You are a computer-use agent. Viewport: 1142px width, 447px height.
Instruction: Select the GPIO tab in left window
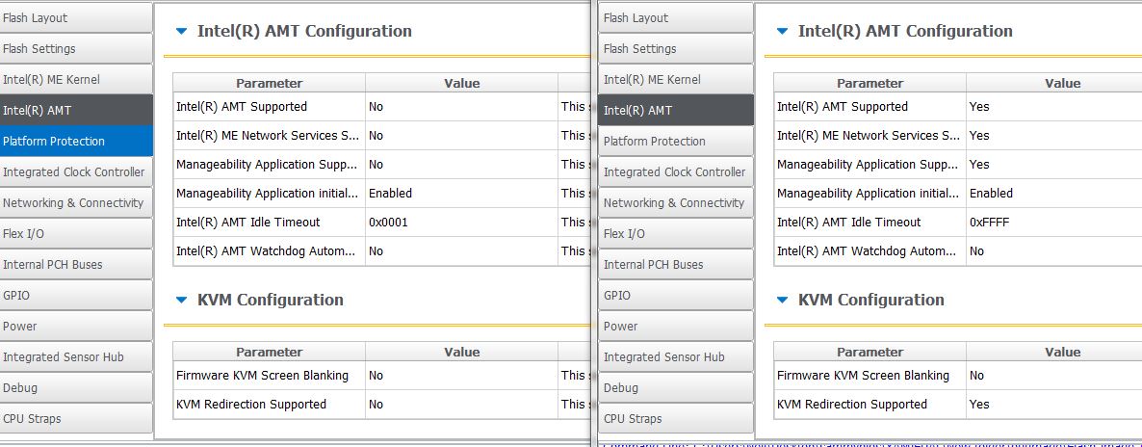[76, 296]
